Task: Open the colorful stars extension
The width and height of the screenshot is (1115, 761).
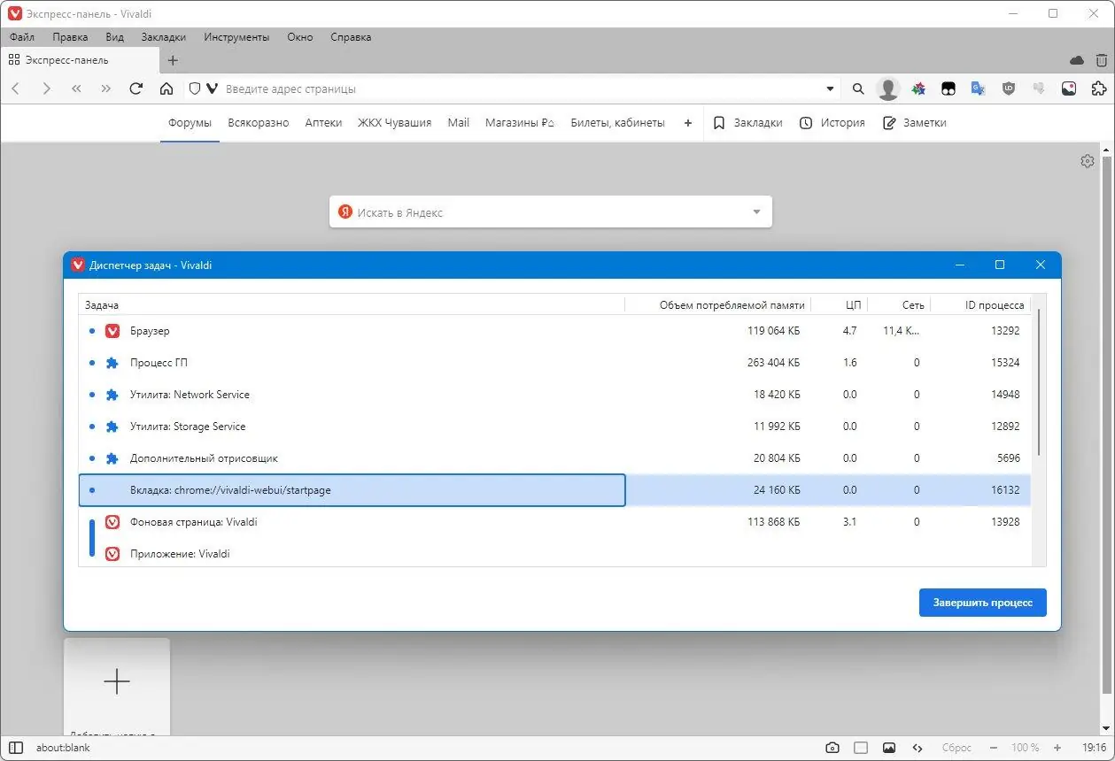Action: pos(919,88)
